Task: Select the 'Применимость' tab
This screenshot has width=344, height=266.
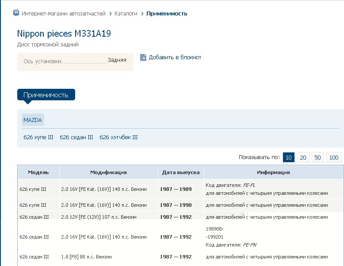Action: pos(46,95)
